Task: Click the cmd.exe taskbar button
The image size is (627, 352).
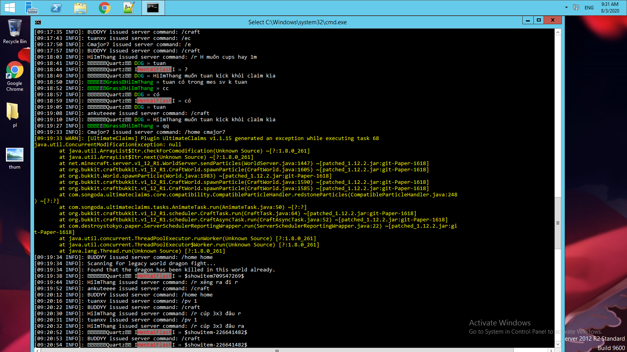Action: 153,7
